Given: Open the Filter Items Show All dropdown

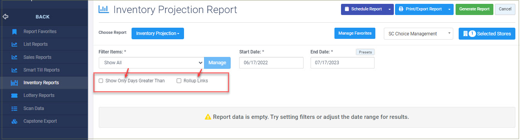Looking at the screenshot, I should pos(151,63).
